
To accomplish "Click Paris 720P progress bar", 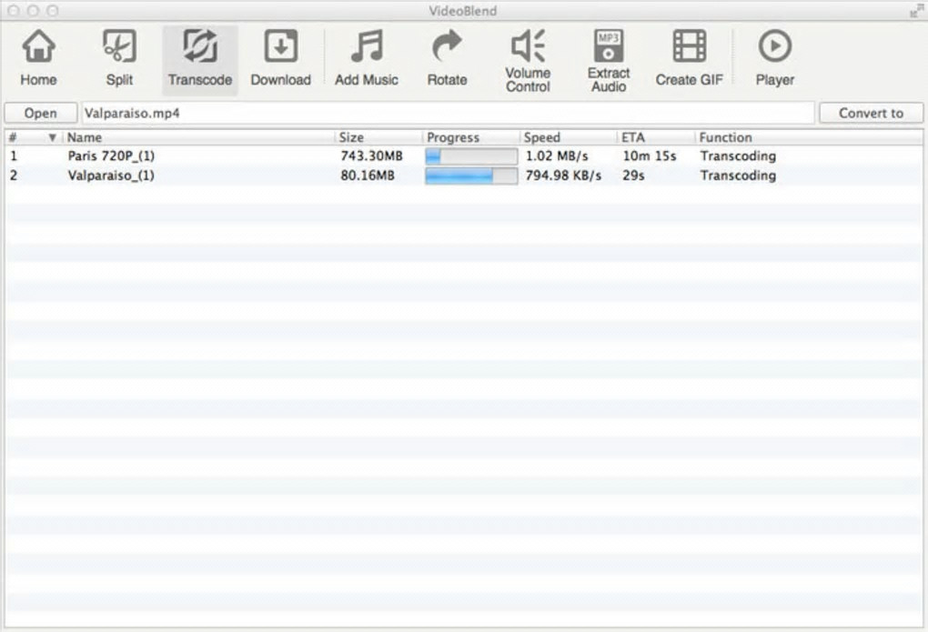I will pyautogui.click(x=471, y=156).
